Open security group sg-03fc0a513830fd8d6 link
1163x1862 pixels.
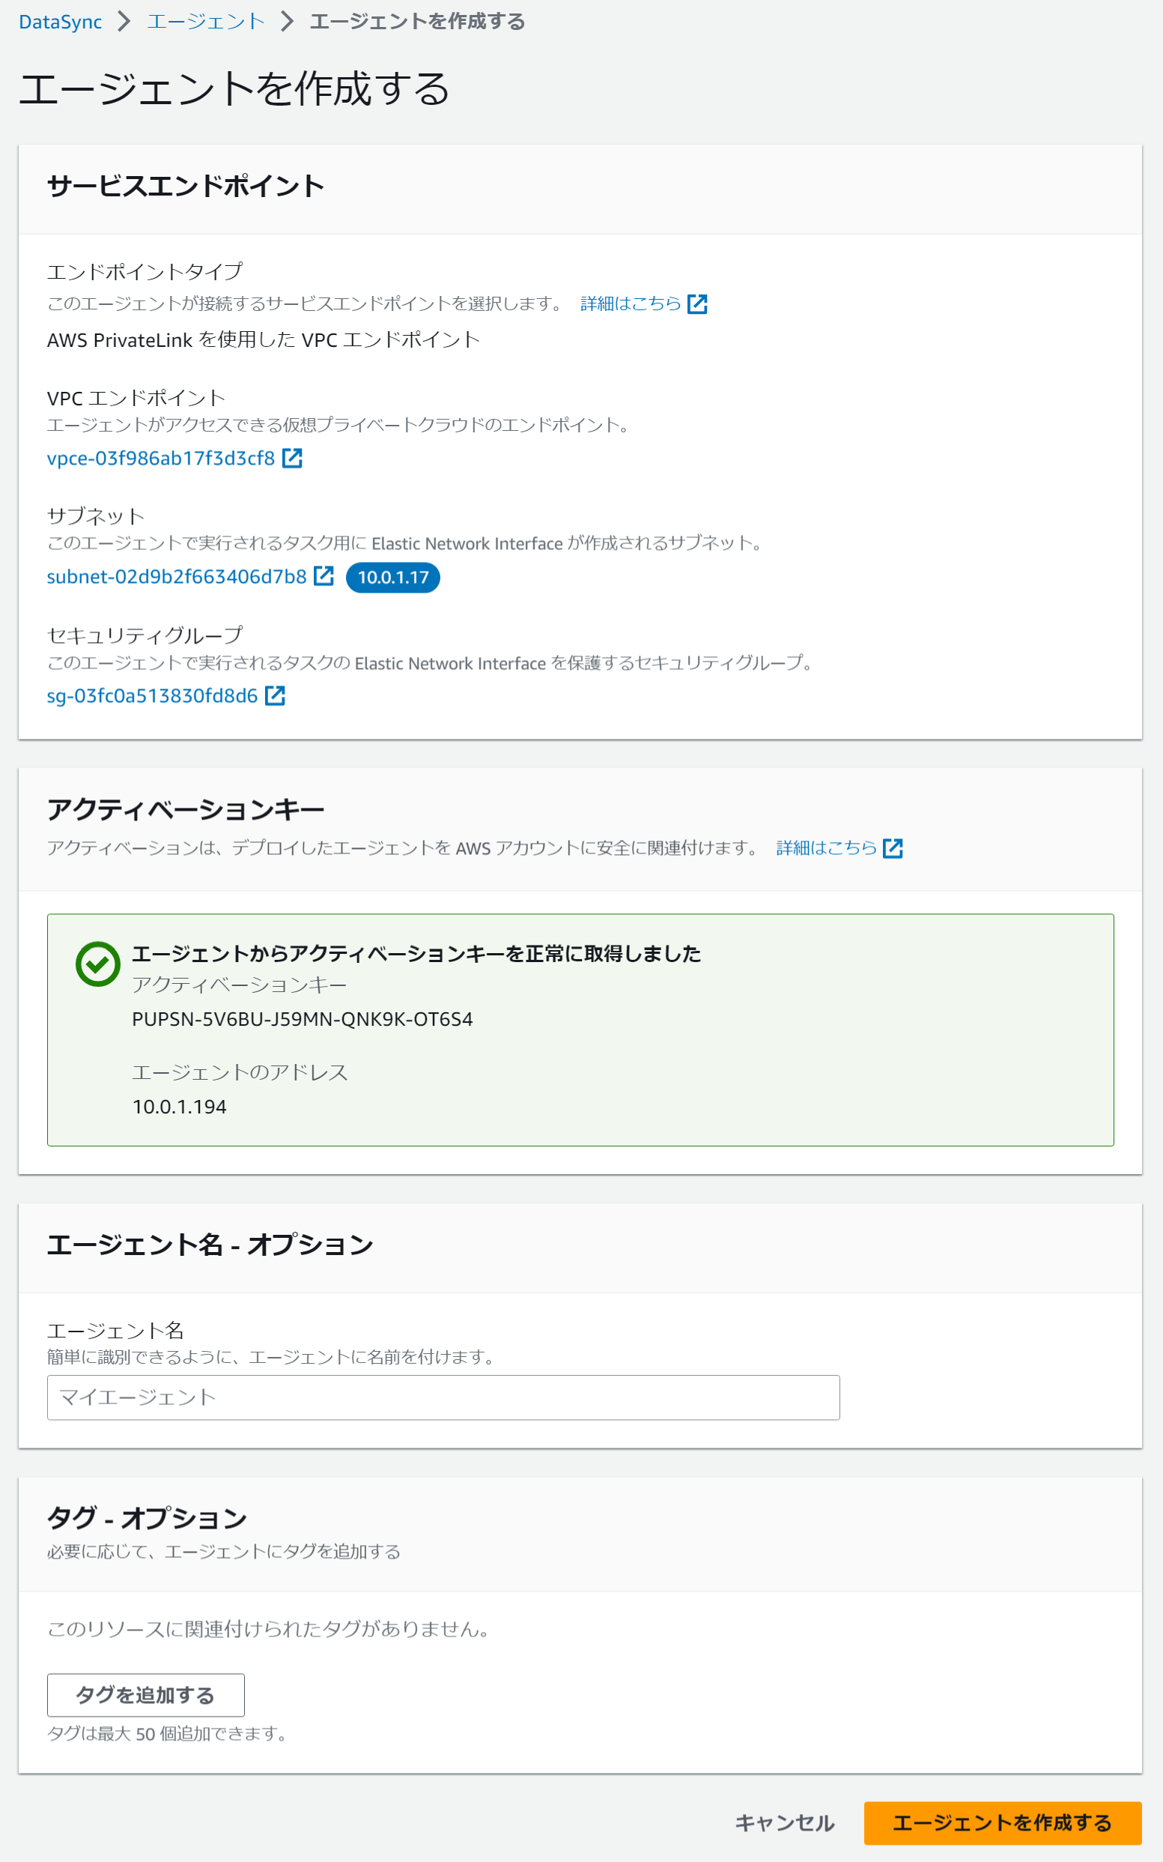click(152, 696)
